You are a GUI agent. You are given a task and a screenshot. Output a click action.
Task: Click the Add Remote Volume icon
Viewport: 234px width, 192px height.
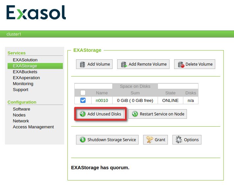pos(124,64)
